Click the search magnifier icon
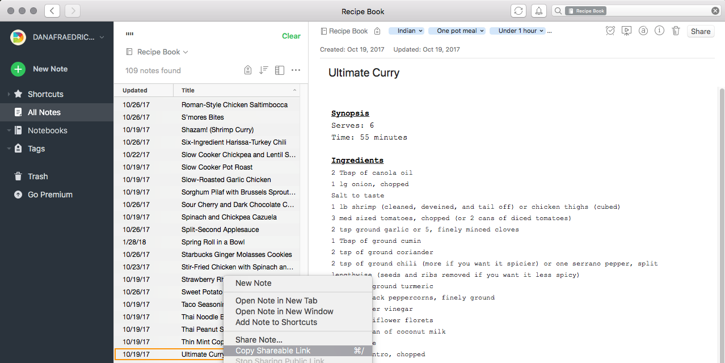 pos(558,11)
